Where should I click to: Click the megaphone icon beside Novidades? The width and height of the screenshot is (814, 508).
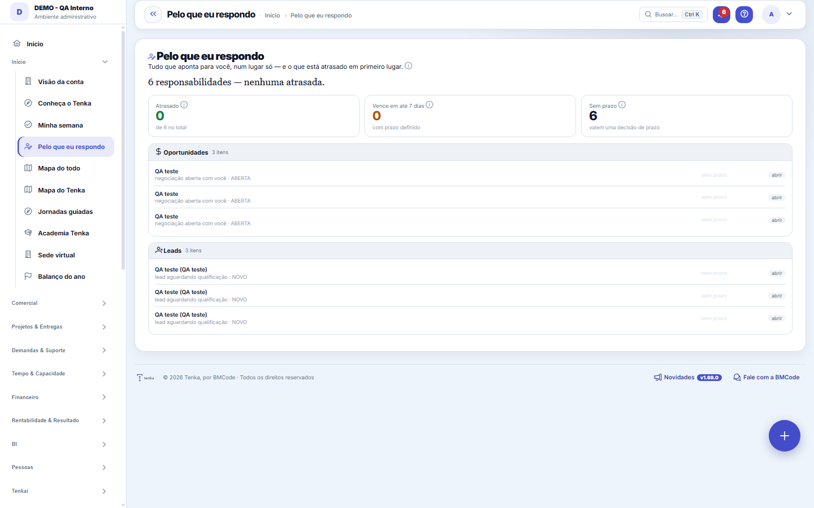click(x=657, y=378)
